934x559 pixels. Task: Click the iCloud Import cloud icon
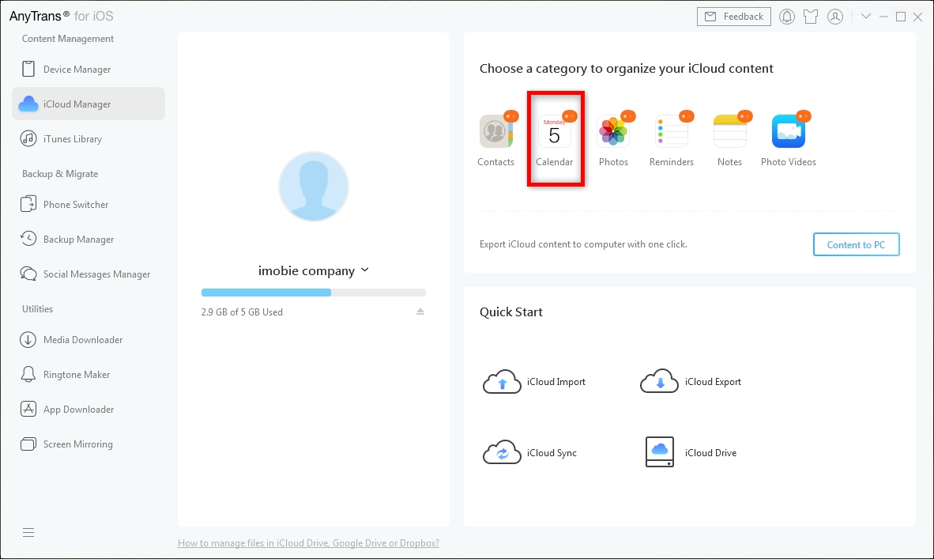(x=502, y=381)
